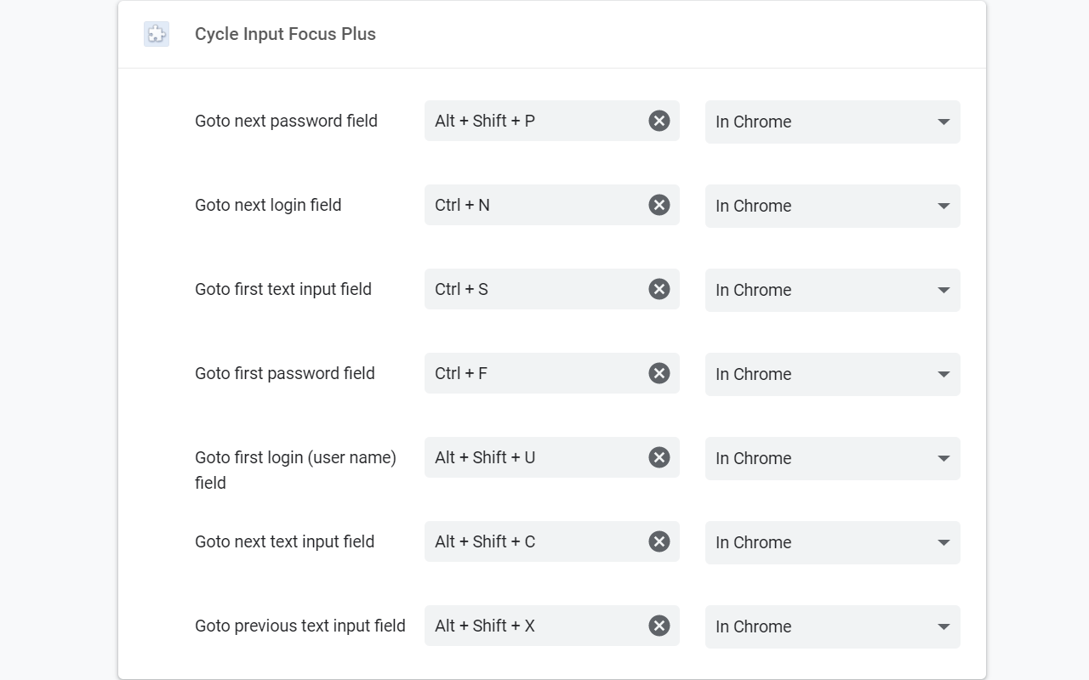Screen dimensions: 1089x680
Task: Click the 'Goto first password field' label
Action: tap(285, 373)
